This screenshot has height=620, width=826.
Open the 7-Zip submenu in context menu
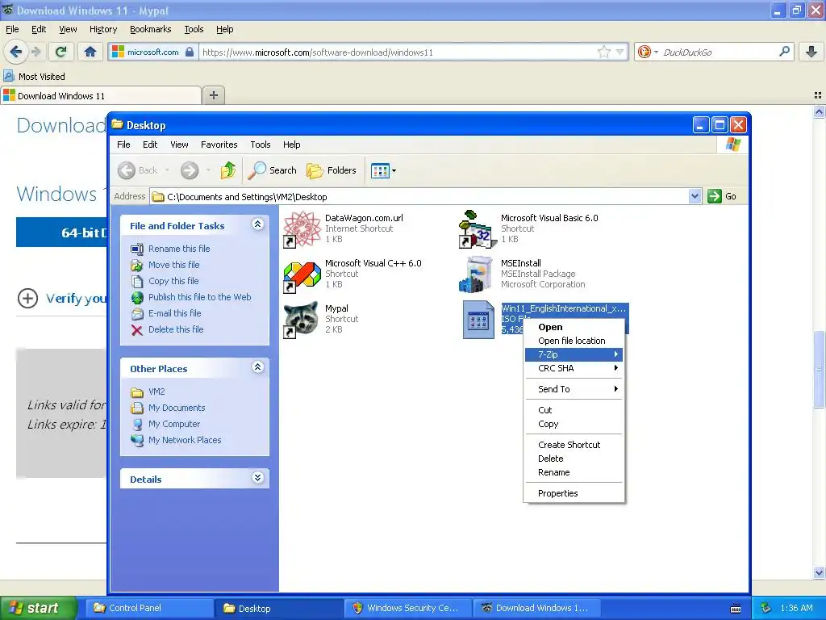(x=574, y=354)
